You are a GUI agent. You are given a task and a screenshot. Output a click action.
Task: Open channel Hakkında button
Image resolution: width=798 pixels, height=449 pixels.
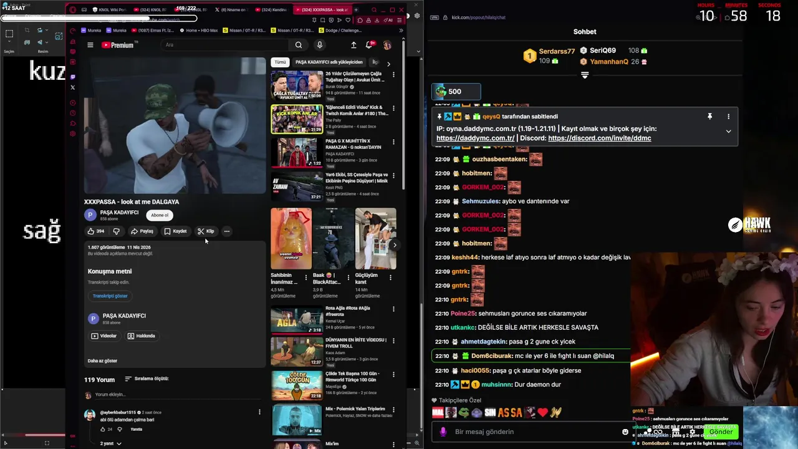pyautogui.click(x=142, y=336)
